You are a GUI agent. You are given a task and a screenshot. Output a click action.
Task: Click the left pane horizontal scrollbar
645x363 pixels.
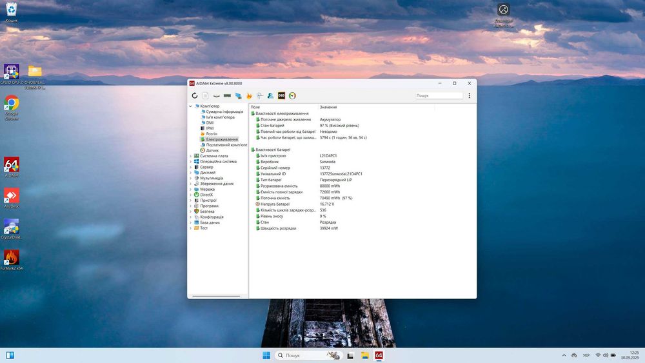click(x=216, y=296)
